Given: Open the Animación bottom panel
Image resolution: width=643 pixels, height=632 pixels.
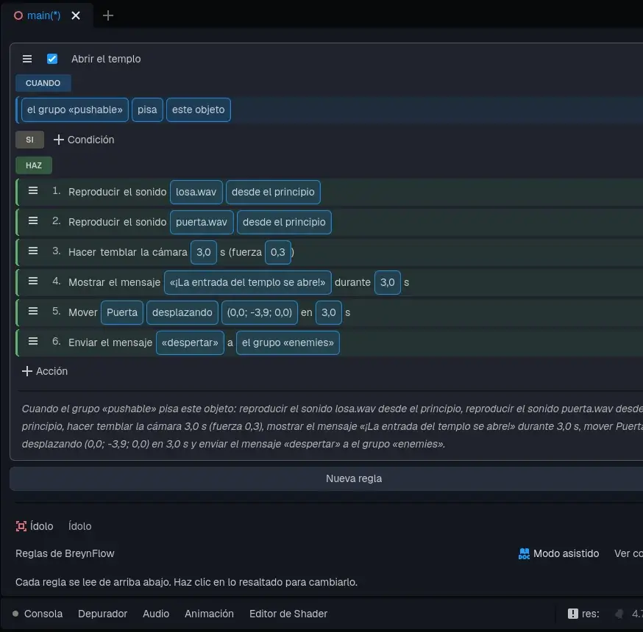Looking at the screenshot, I should click(209, 614).
